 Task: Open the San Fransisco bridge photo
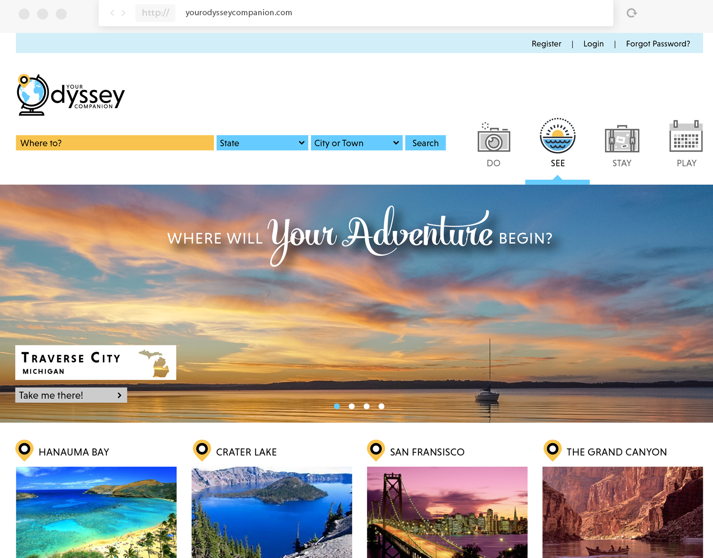coord(447,512)
